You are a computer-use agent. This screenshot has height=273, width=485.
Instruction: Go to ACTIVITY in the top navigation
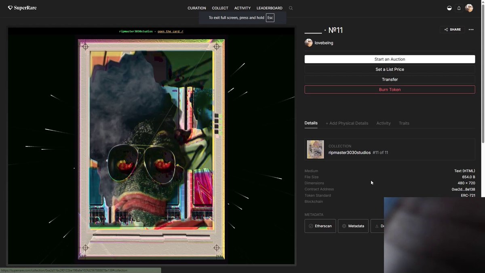(242, 8)
